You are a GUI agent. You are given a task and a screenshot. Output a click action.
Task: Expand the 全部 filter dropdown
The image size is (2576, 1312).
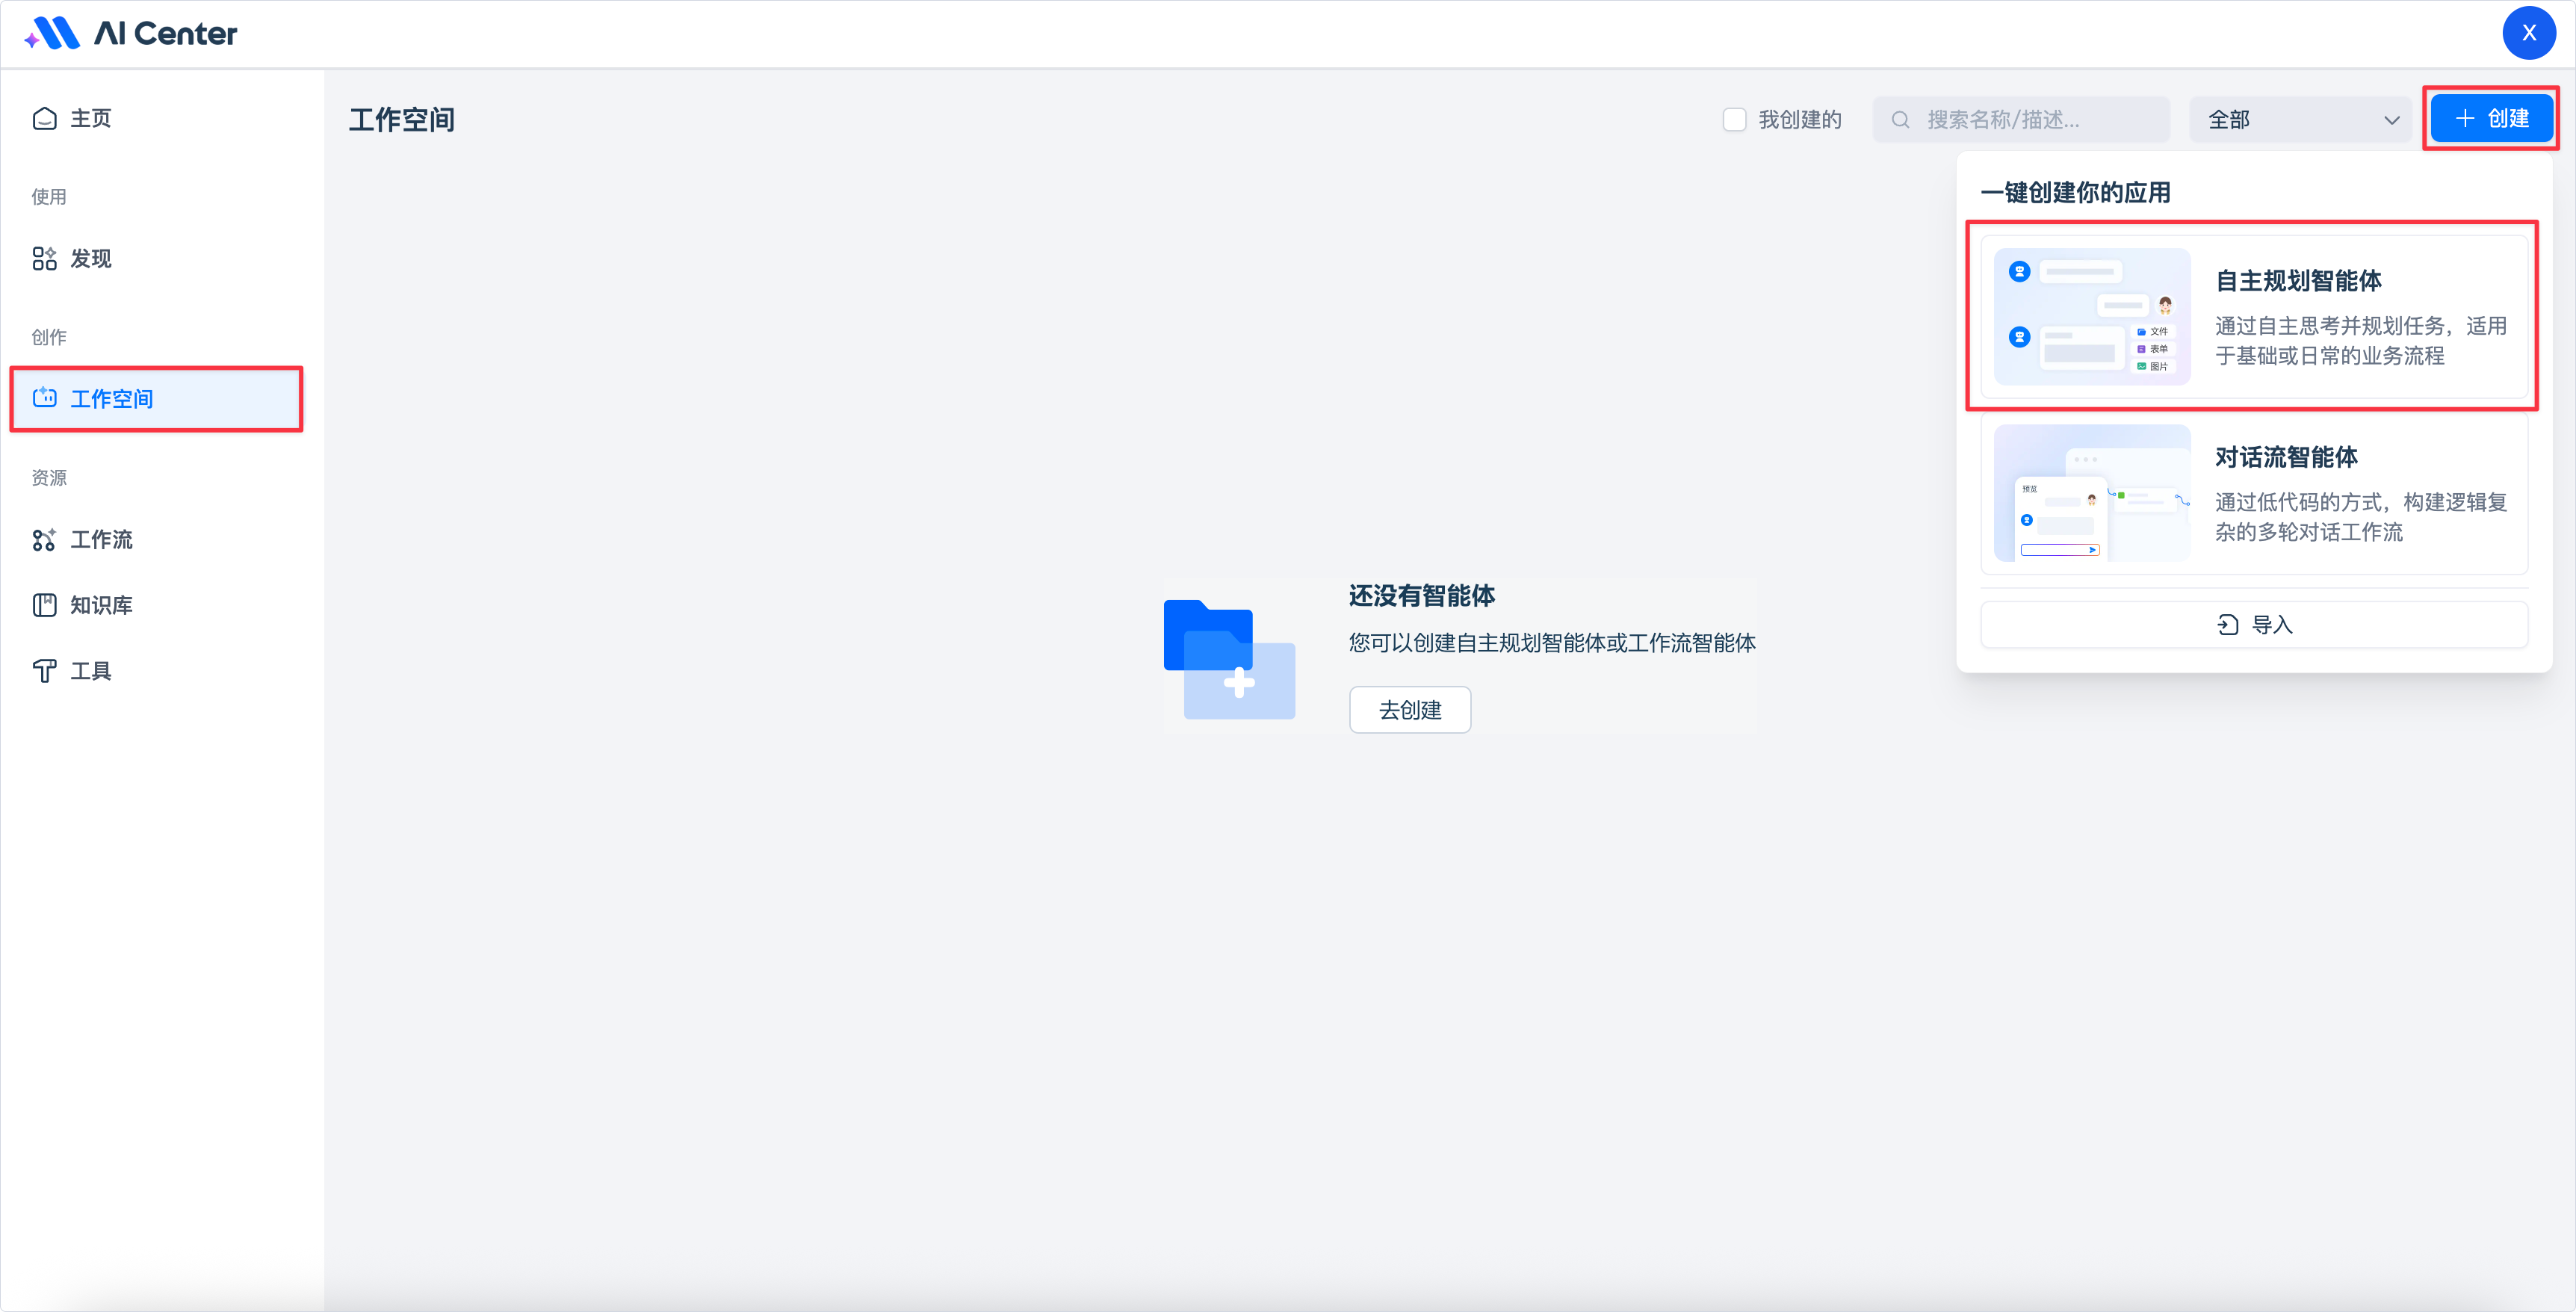pos(2300,120)
